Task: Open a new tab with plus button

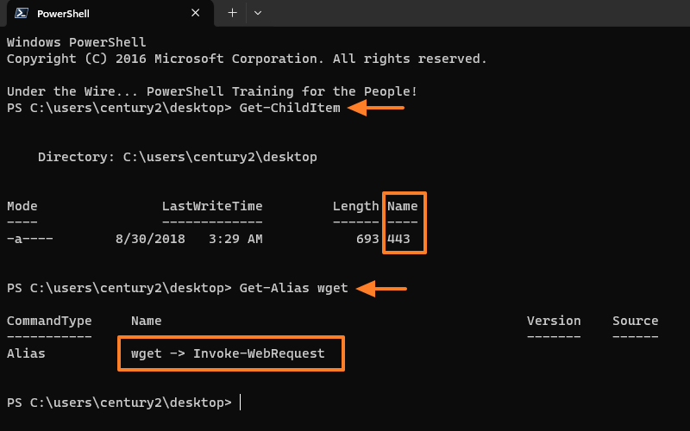Action: pyautogui.click(x=232, y=13)
